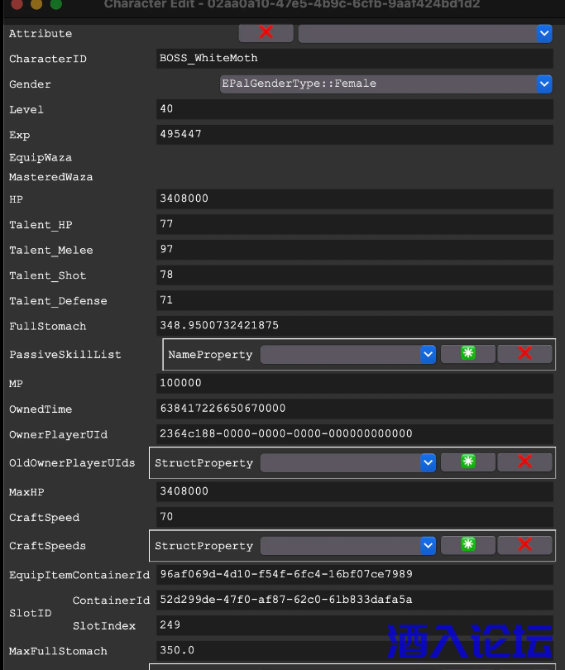
Task: Expand the OldOwnerPlayerUIds StructProperty dropdown
Action: coord(347,462)
